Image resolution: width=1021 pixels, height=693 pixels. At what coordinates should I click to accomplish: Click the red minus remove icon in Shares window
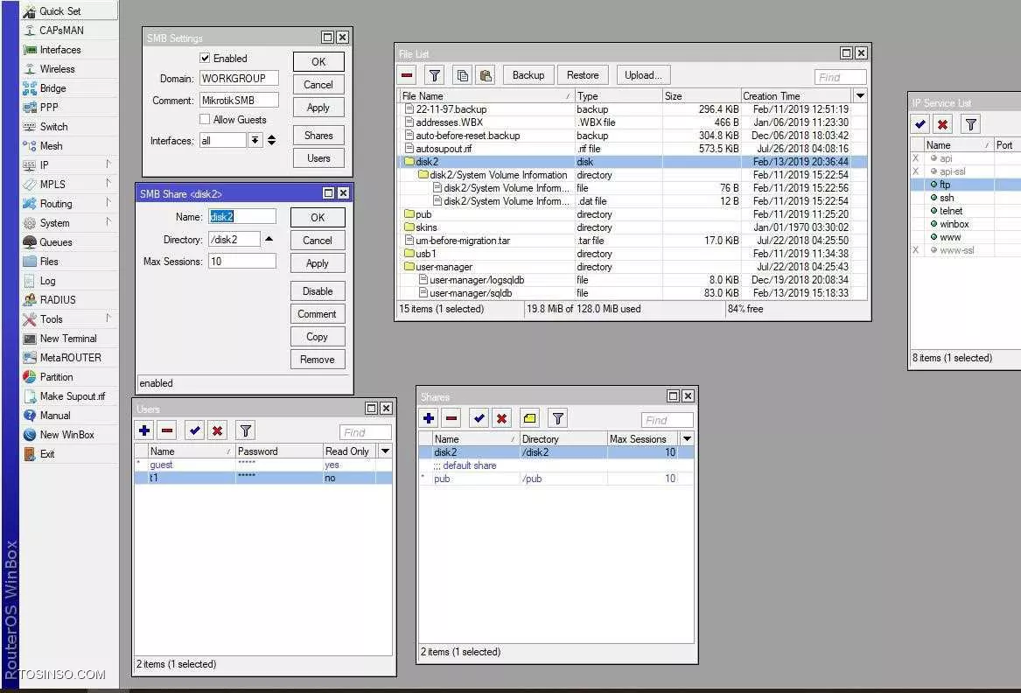(x=451, y=418)
